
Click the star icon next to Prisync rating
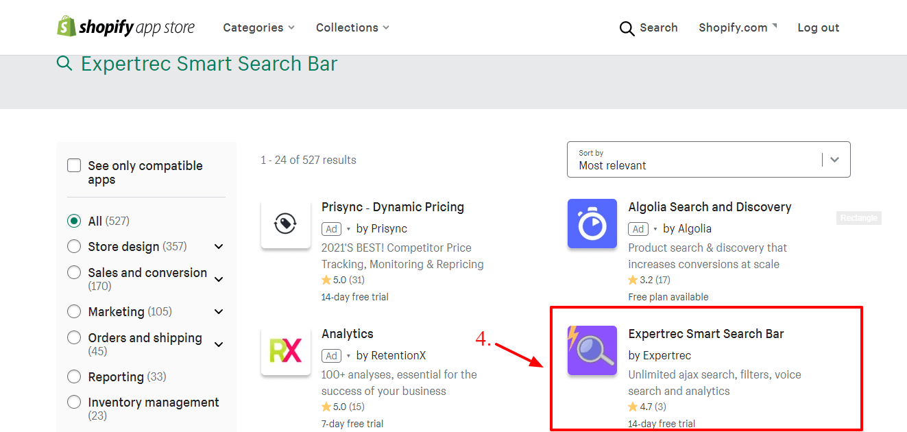(x=327, y=279)
